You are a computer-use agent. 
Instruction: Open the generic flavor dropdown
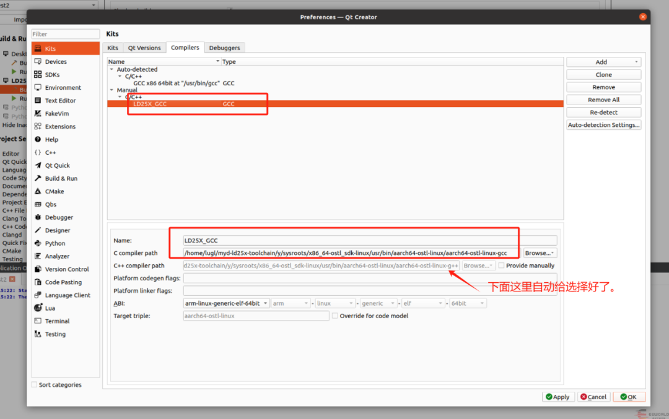pos(378,303)
